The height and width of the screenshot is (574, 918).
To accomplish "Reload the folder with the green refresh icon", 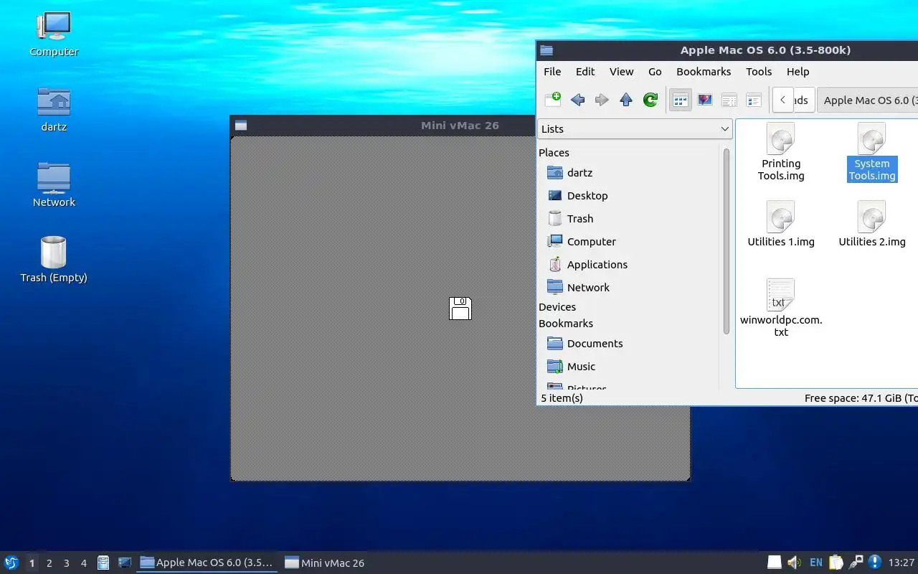I will [x=650, y=100].
